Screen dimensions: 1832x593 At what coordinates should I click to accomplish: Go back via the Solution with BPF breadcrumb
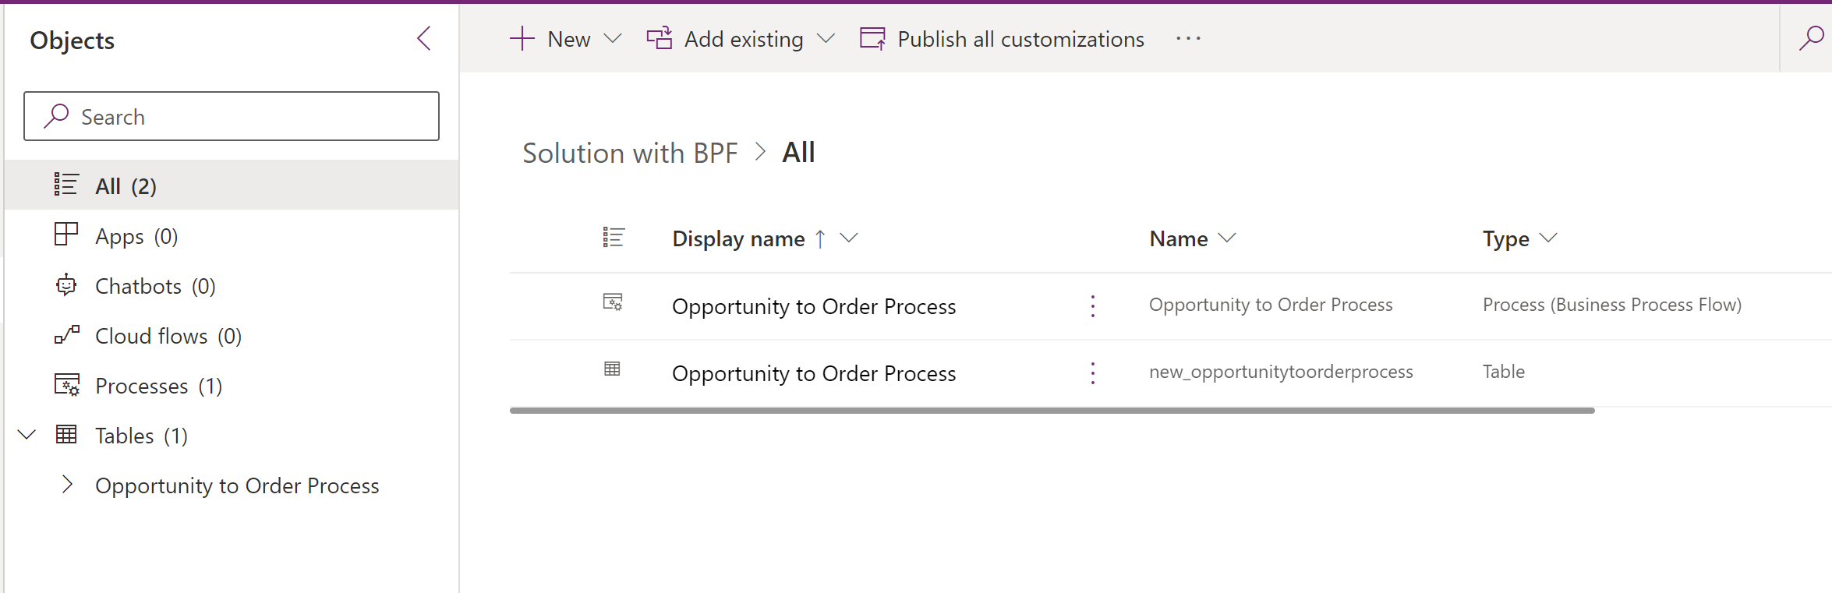pyautogui.click(x=631, y=153)
